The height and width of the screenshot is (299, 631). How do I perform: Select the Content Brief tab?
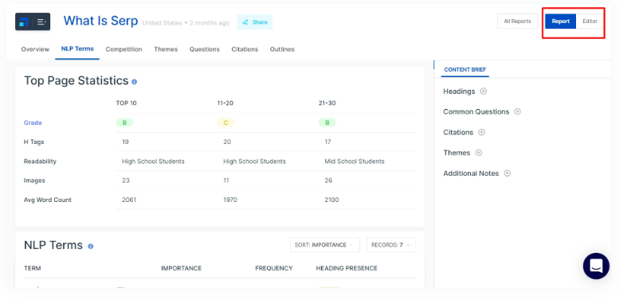pyautogui.click(x=464, y=69)
